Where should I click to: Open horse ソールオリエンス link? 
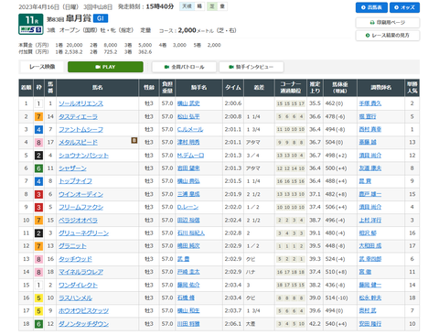coord(80,103)
